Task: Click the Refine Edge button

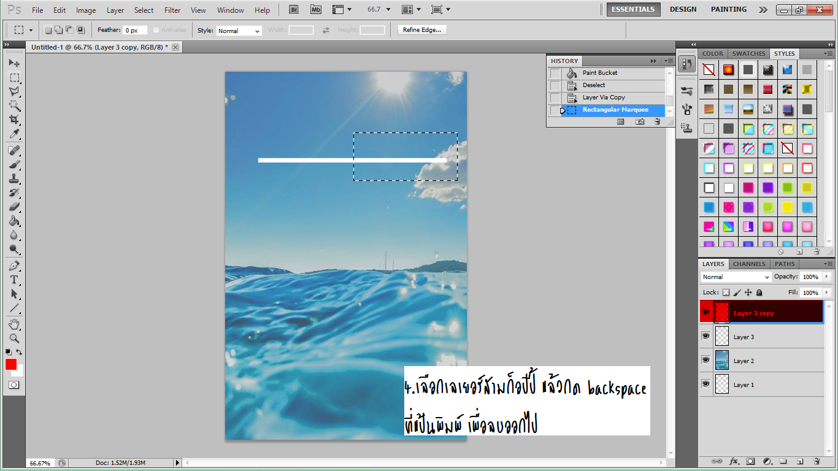Action: [x=422, y=30]
